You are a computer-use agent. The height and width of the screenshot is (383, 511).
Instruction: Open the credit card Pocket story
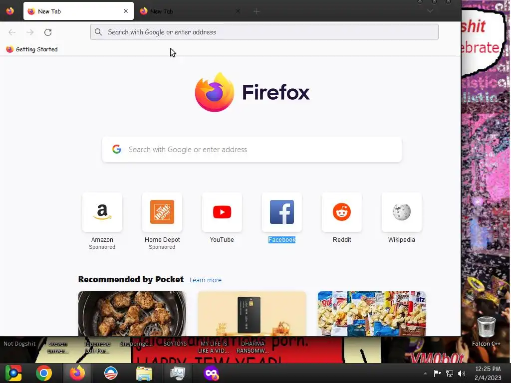click(x=252, y=314)
